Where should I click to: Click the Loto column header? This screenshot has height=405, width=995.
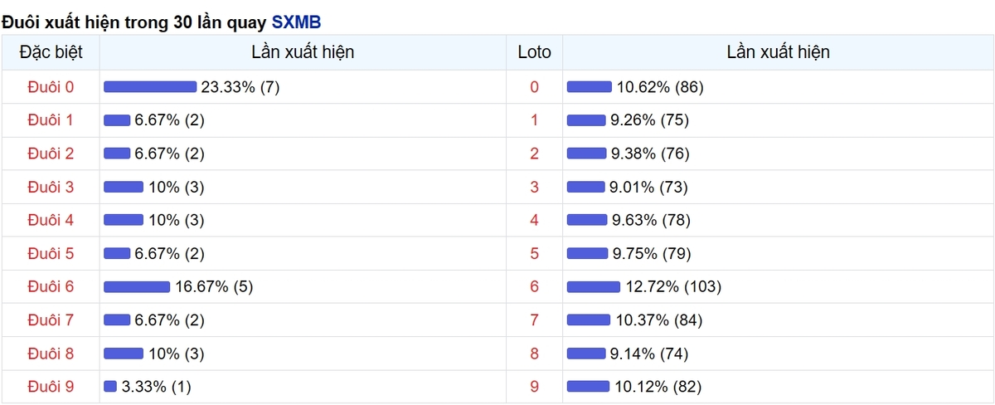(534, 52)
